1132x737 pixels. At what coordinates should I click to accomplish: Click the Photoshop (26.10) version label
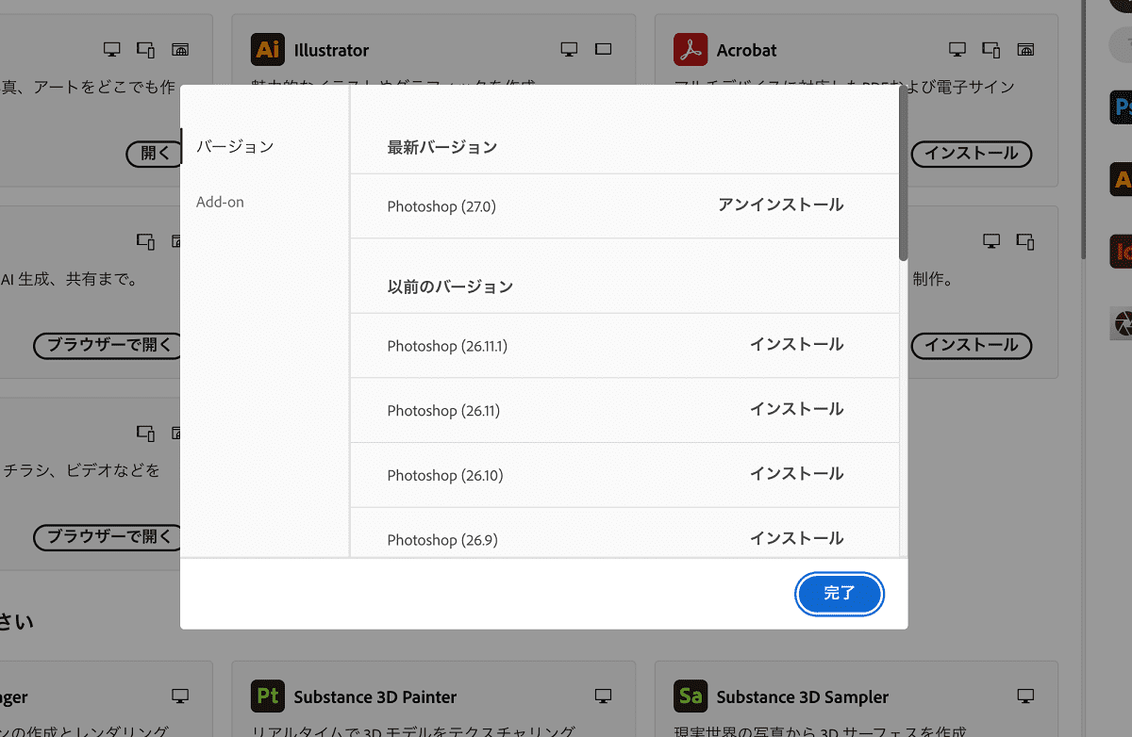(x=445, y=475)
